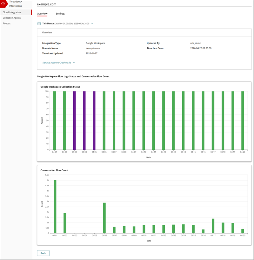Viewport: 254px width, 260px height.
Task: Click the Conversation Flow Count chart title
Action: pyautogui.click(x=54, y=170)
